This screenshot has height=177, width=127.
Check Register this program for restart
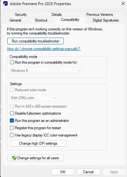tap(12, 128)
